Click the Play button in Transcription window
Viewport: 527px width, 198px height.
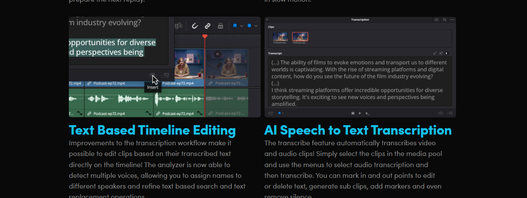pyautogui.click(x=360, y=113)
